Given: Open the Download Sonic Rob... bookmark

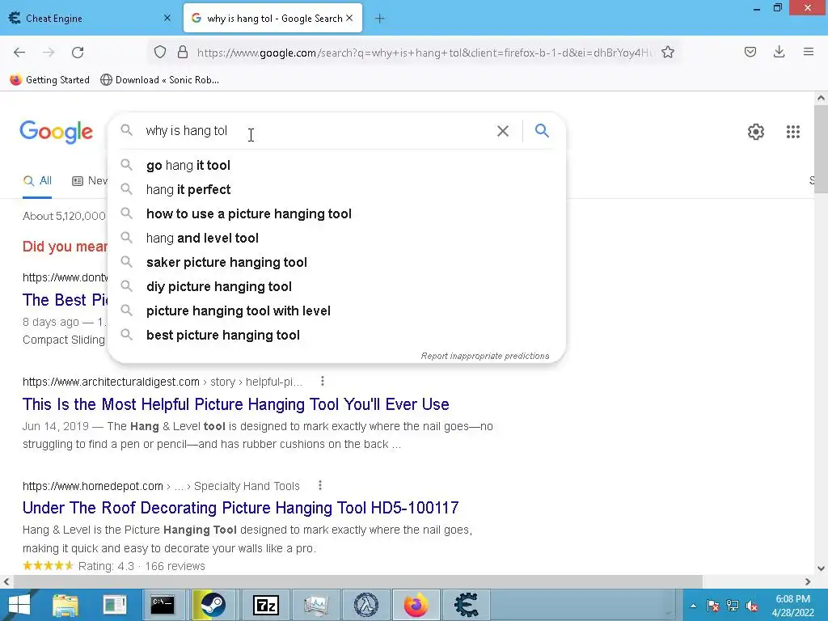Looking at the screenshot, I should (x=159, y=80).
